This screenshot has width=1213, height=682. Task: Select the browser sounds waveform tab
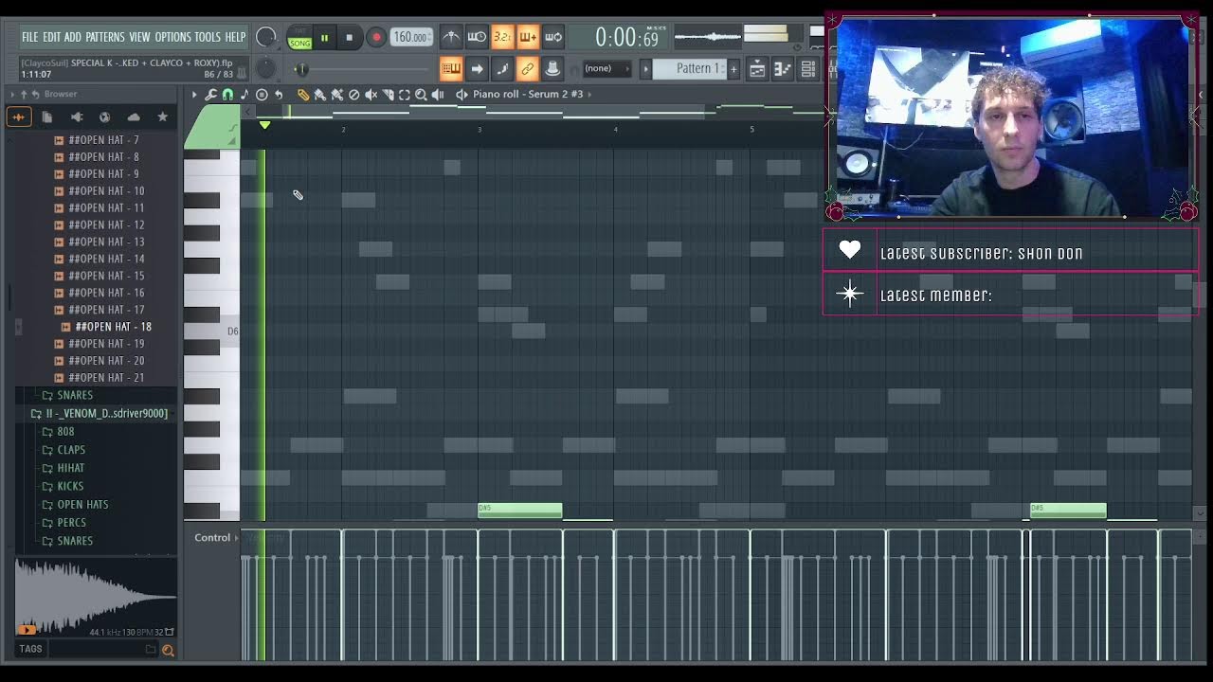point(18,117)
